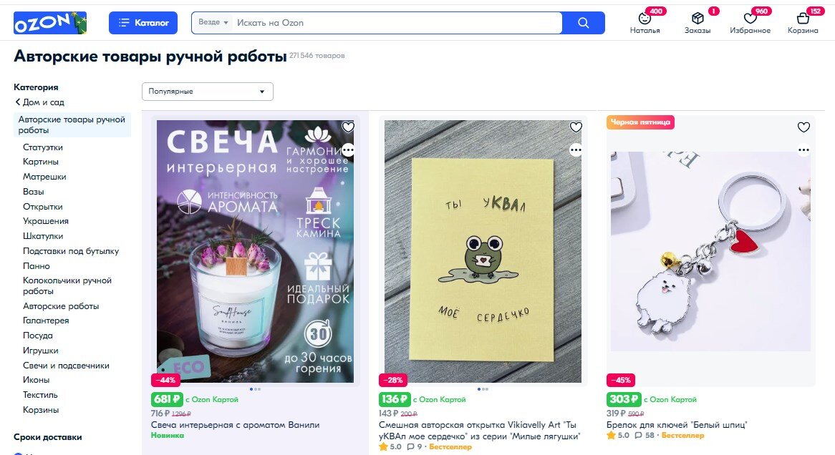Favorite the frog postcard product

tap(576, 127)
